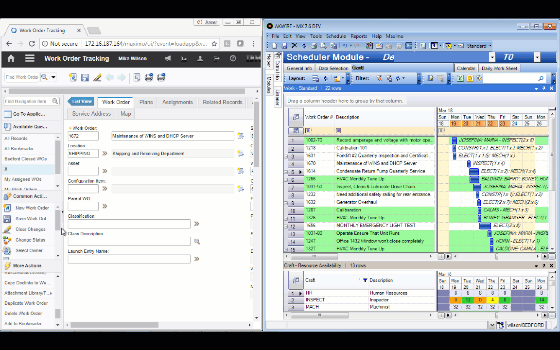Click Outlook export icon in Gantt toolbar
Screen dimensions: 560x350
470,78
